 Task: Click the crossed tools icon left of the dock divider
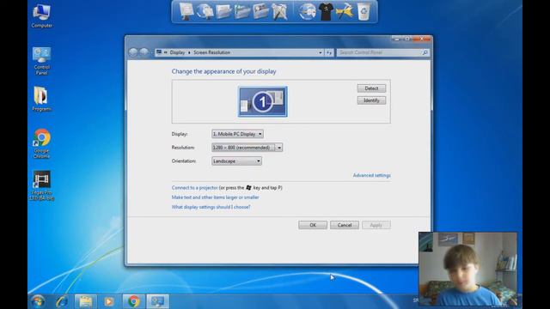(x=279, y=11)
